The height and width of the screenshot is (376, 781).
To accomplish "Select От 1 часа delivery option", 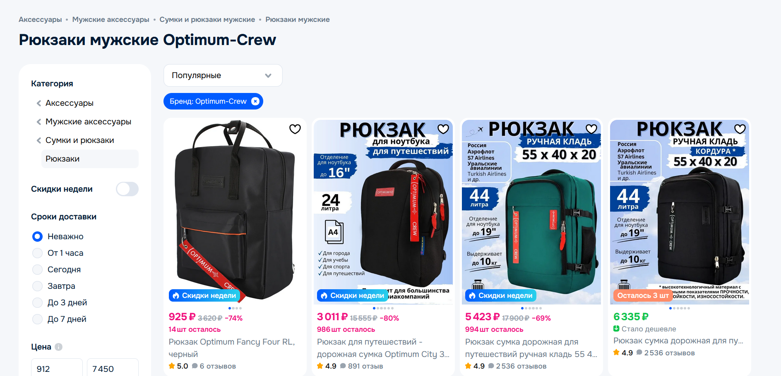I will pyautogui.click(x=38, y=253).
